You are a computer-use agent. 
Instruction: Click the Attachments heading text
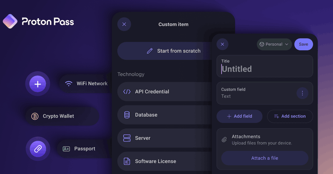(246, 137)
